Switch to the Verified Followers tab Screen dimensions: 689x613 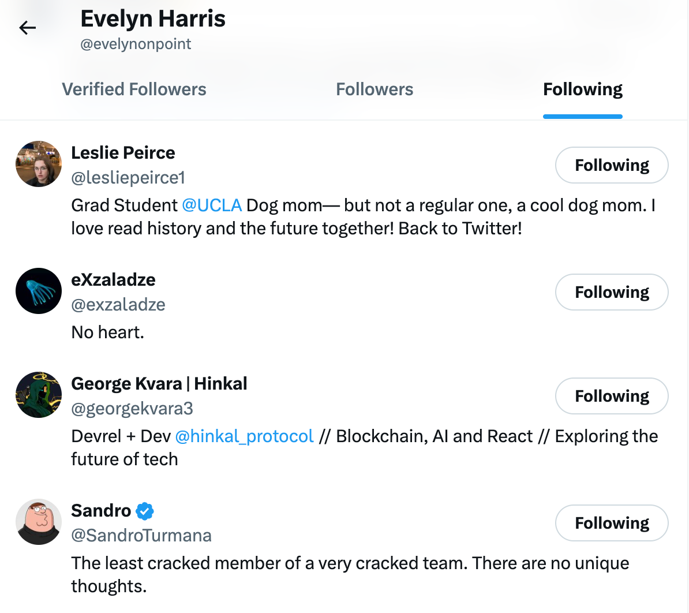134,89
